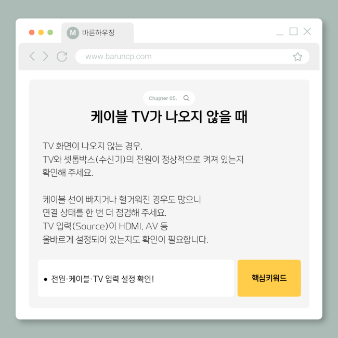Click the yellow traffic-light dot
The image size is (338, 338).
click(x=41, y=32)
